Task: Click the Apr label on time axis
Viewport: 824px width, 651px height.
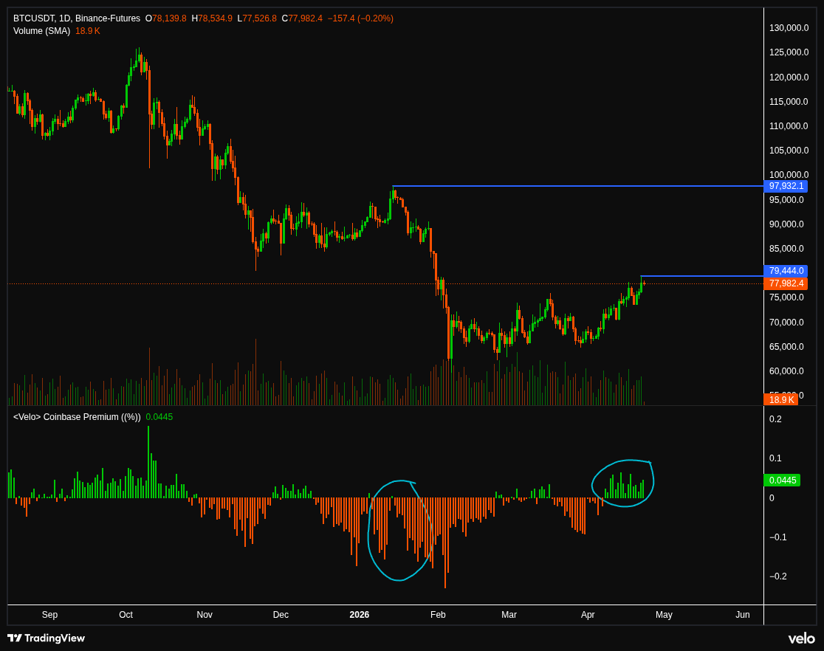Action: pyautogui.click(x=588, y=614)
